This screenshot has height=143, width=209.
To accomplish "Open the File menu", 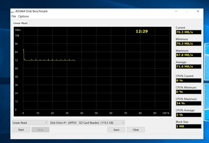I will (x=14, y=16).
